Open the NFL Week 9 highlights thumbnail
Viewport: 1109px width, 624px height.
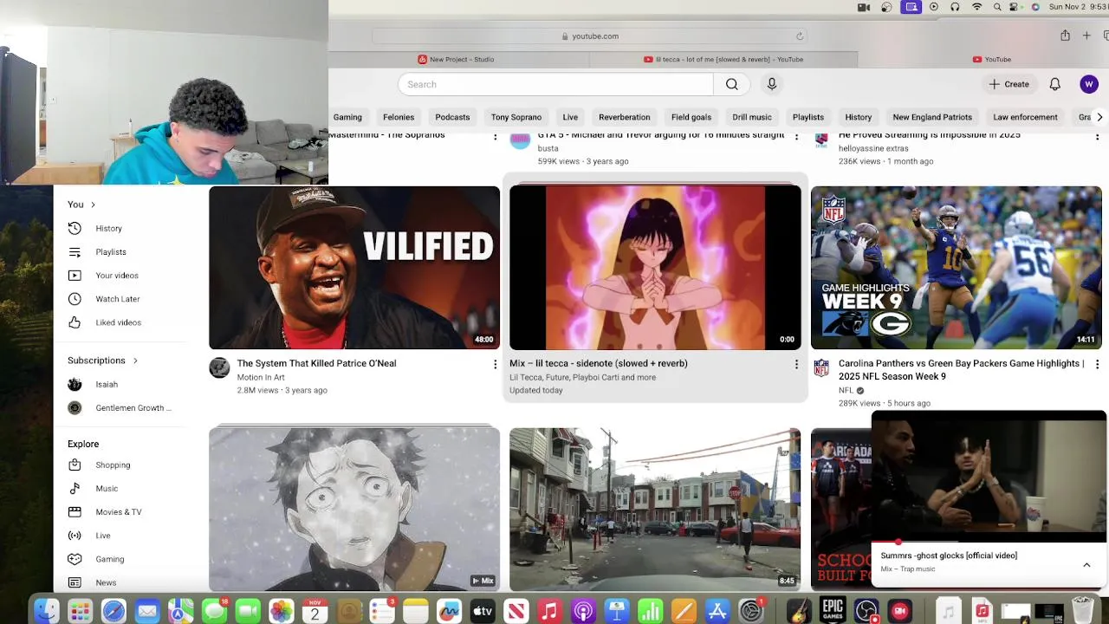coord(957,268)
